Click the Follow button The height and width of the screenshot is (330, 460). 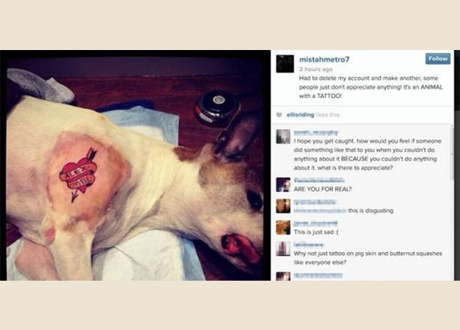tap(438, 59)
